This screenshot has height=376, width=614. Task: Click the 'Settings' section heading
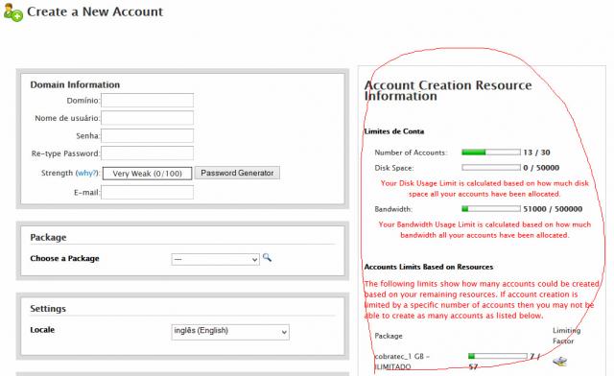(48, 309)
